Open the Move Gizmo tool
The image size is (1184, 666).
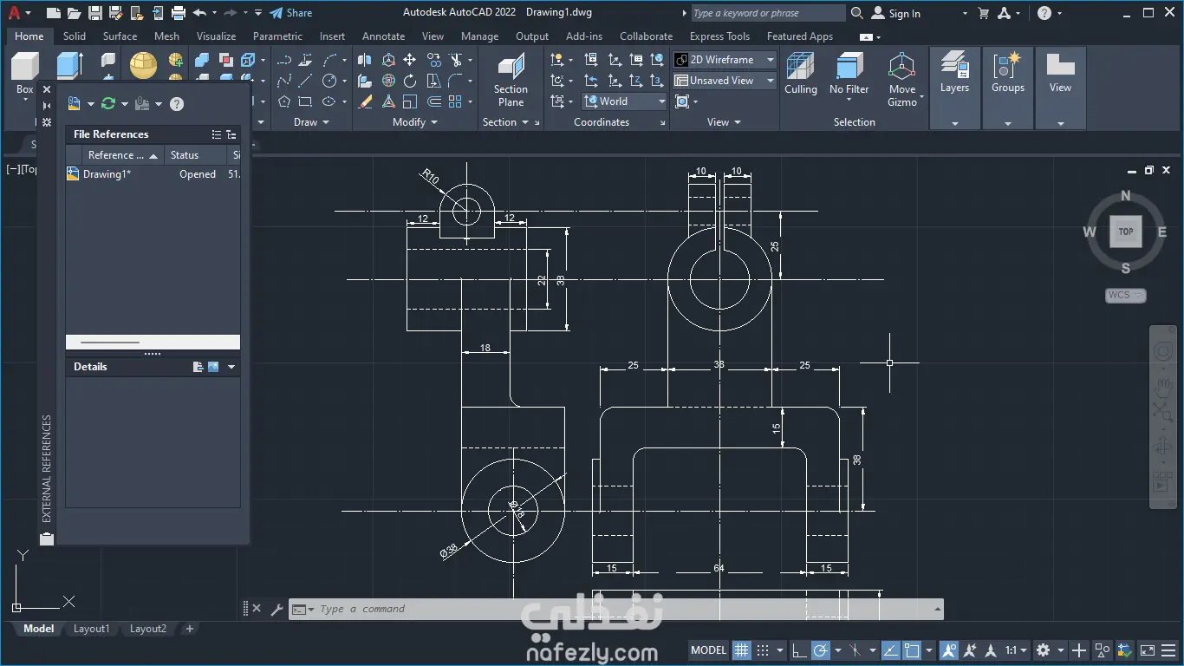[902, 80]
